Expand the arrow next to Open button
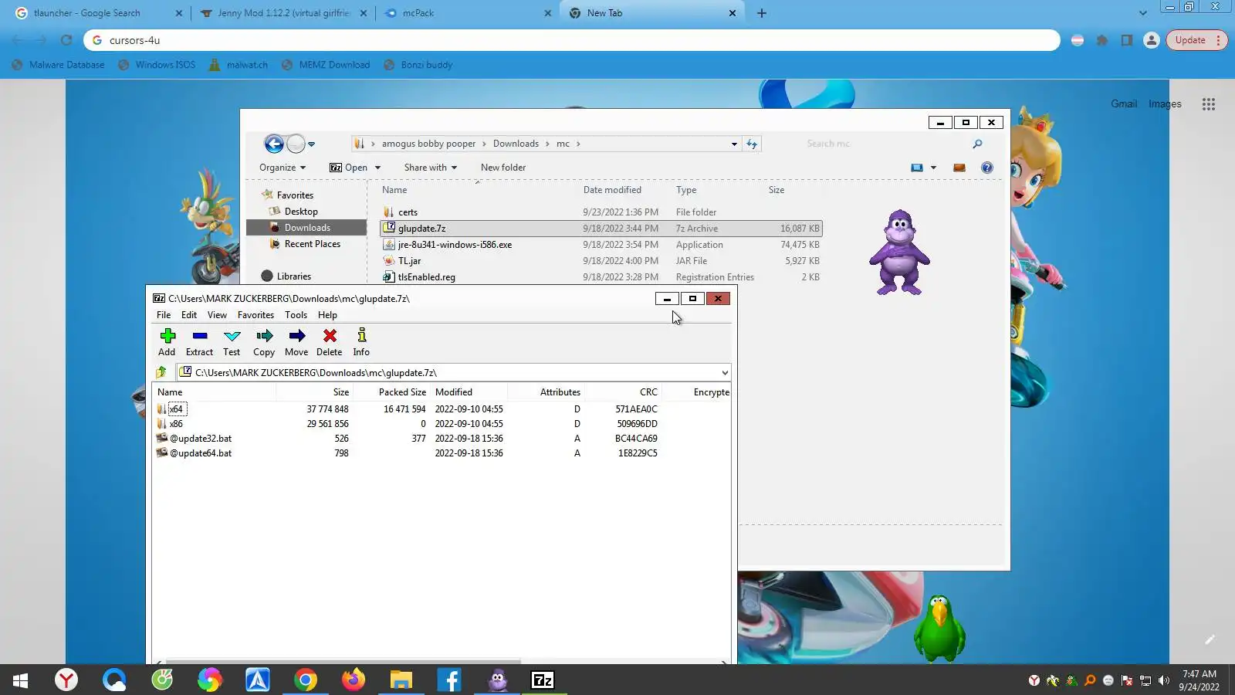This screenshot has width=1235, height=695. point(377,168)
